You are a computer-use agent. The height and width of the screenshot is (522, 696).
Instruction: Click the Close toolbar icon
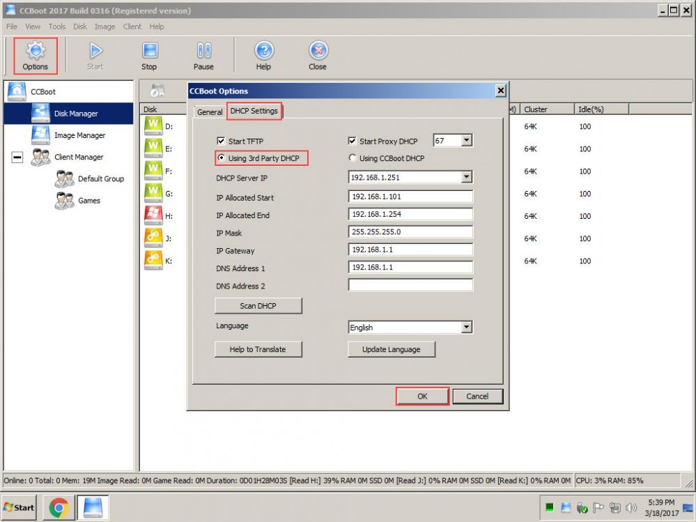(x=318, y=56)
